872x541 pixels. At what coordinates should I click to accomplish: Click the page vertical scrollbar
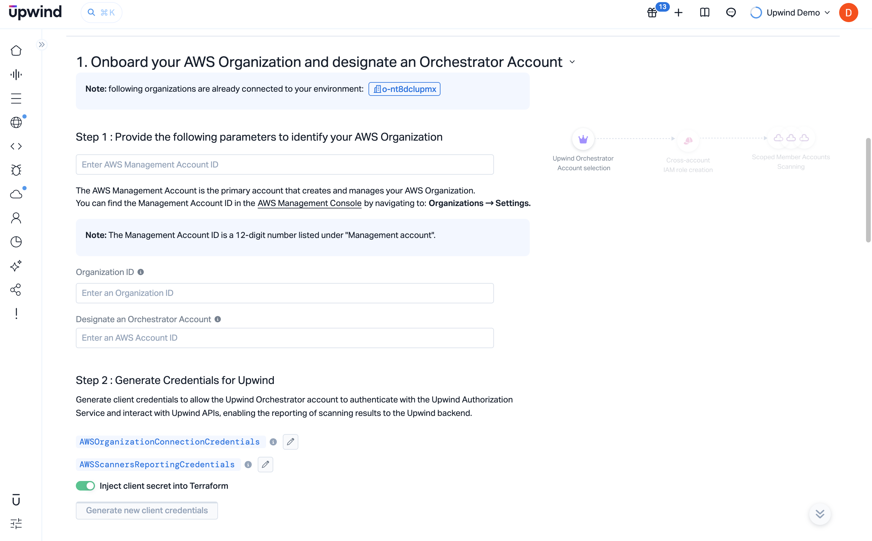[868, 190]
